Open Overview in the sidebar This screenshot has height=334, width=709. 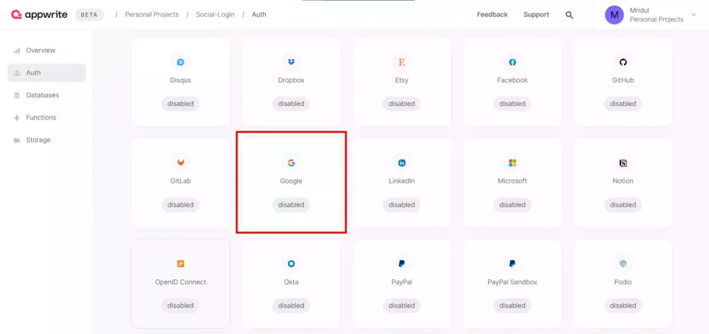[x=46, y=50]
